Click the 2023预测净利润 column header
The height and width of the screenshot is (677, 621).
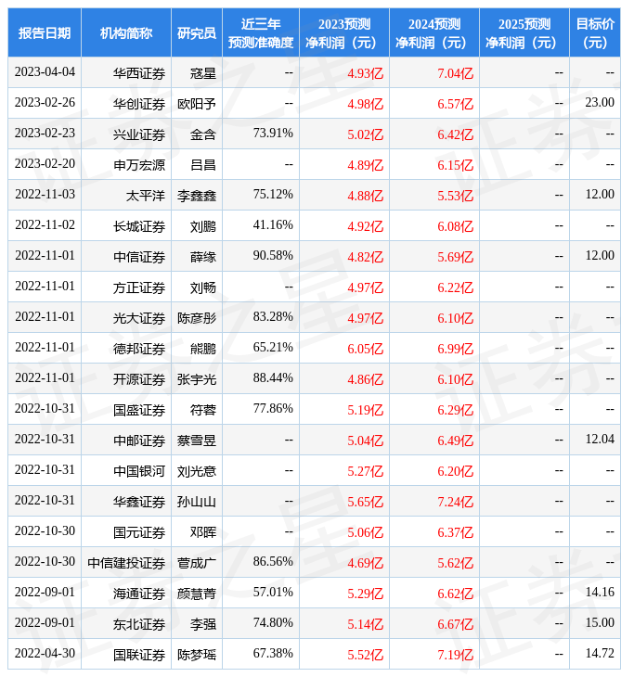click(x=344, y=32)
